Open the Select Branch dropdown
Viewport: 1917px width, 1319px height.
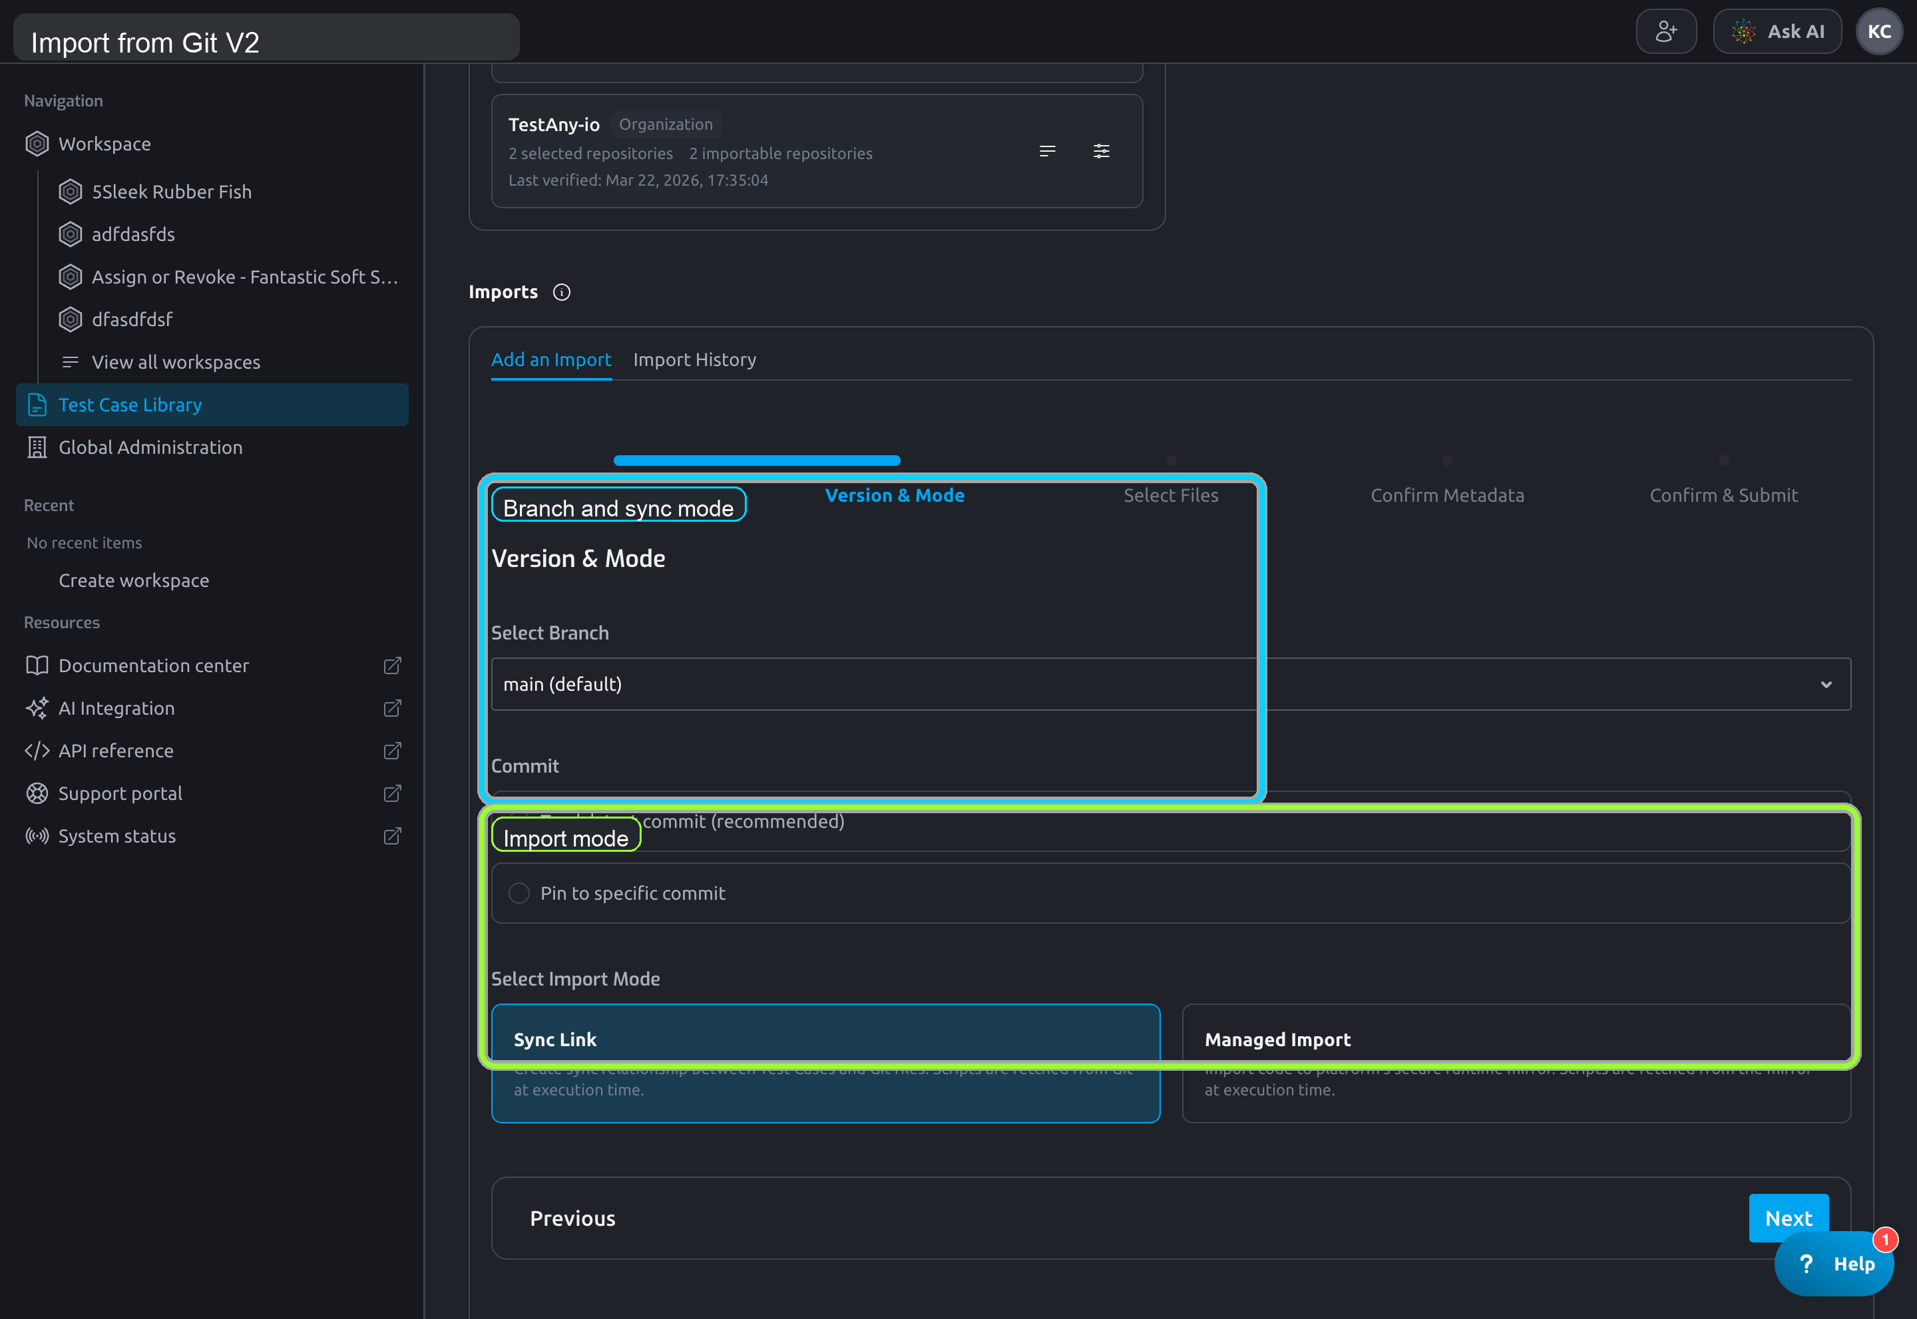[x=1171, y=684]
